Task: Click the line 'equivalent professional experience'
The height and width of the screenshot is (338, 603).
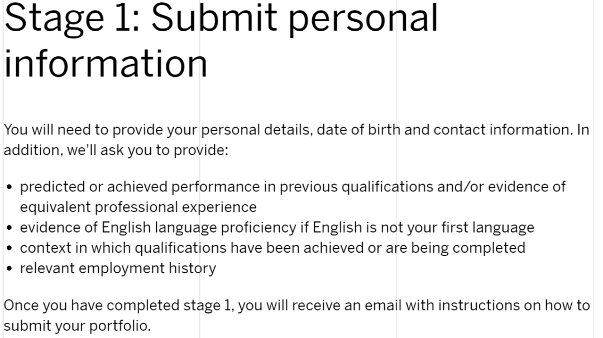Action: [x=138, y=207]
